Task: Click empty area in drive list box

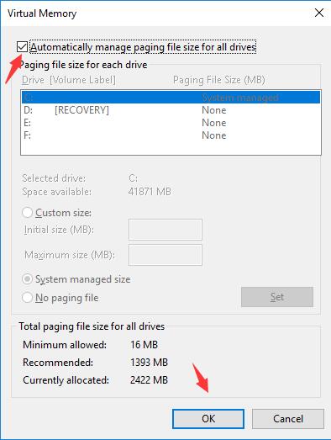Action: tap(171, 148)
